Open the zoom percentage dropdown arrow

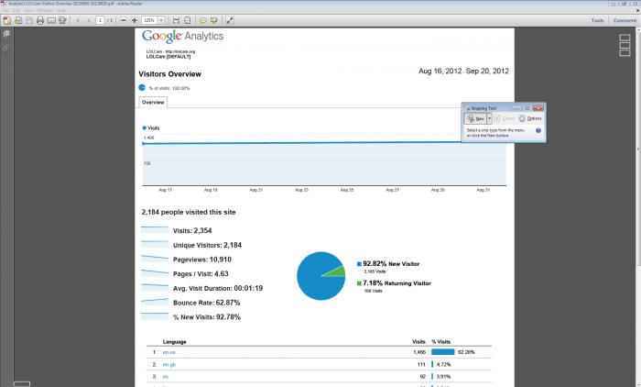coord(161,20)
